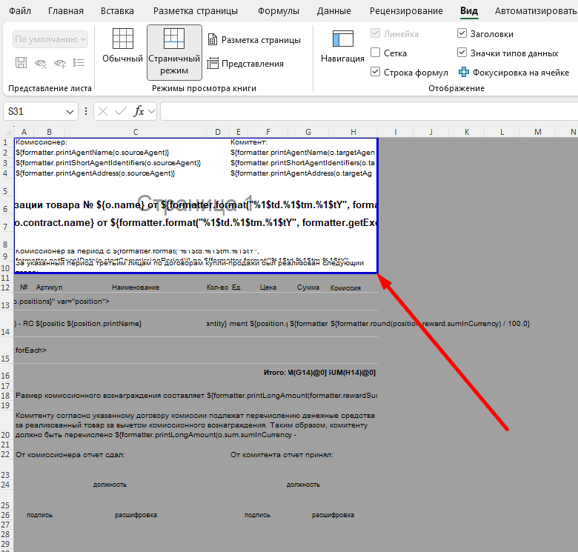Click the name box options dots
This screenshot has height=552, width=578.
pos(86,111)
